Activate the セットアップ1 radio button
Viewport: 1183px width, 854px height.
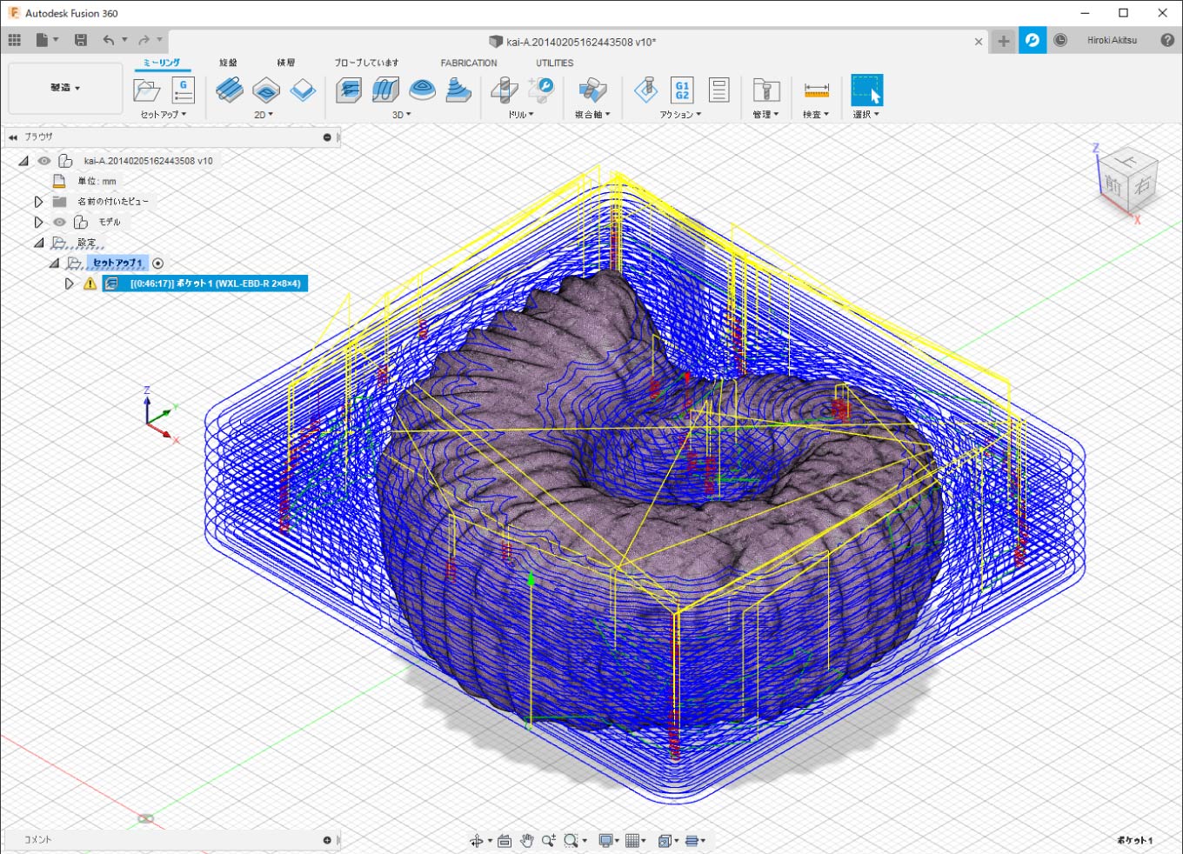[x=157, y=264]
